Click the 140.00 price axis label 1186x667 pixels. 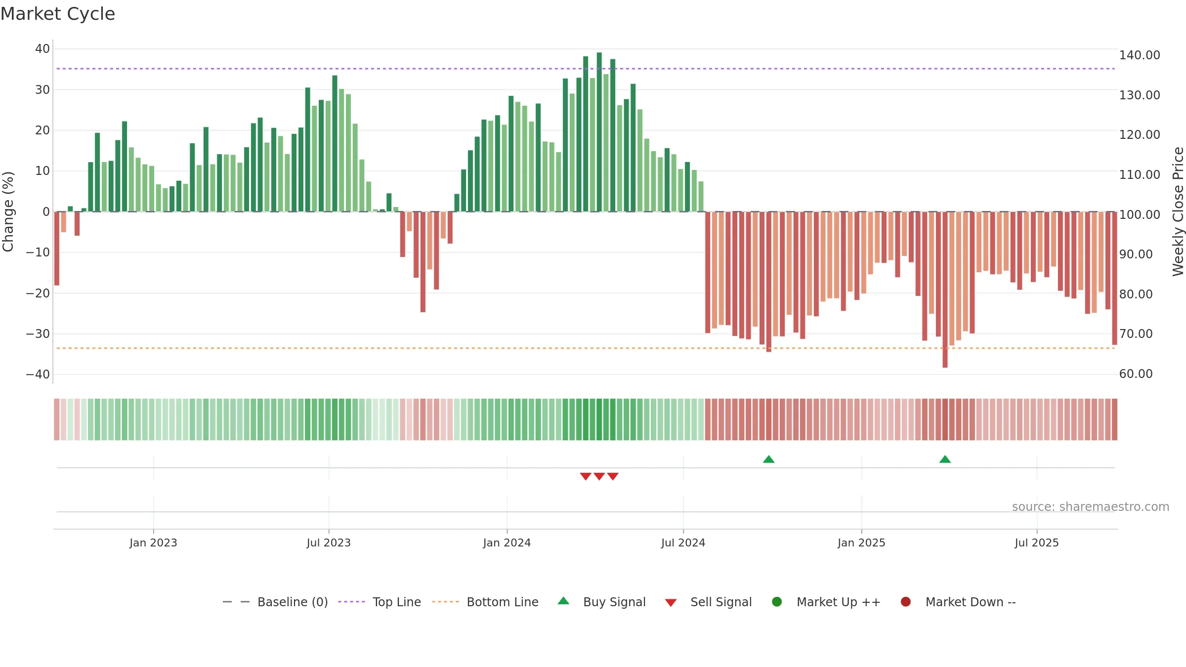pos(1140,55)
